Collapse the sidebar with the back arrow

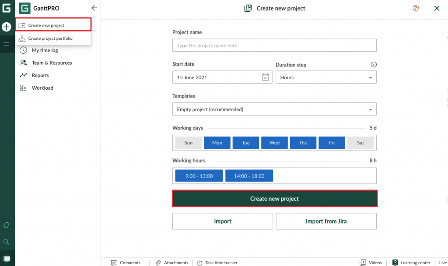pyautogui.click(x=94, y=7)
